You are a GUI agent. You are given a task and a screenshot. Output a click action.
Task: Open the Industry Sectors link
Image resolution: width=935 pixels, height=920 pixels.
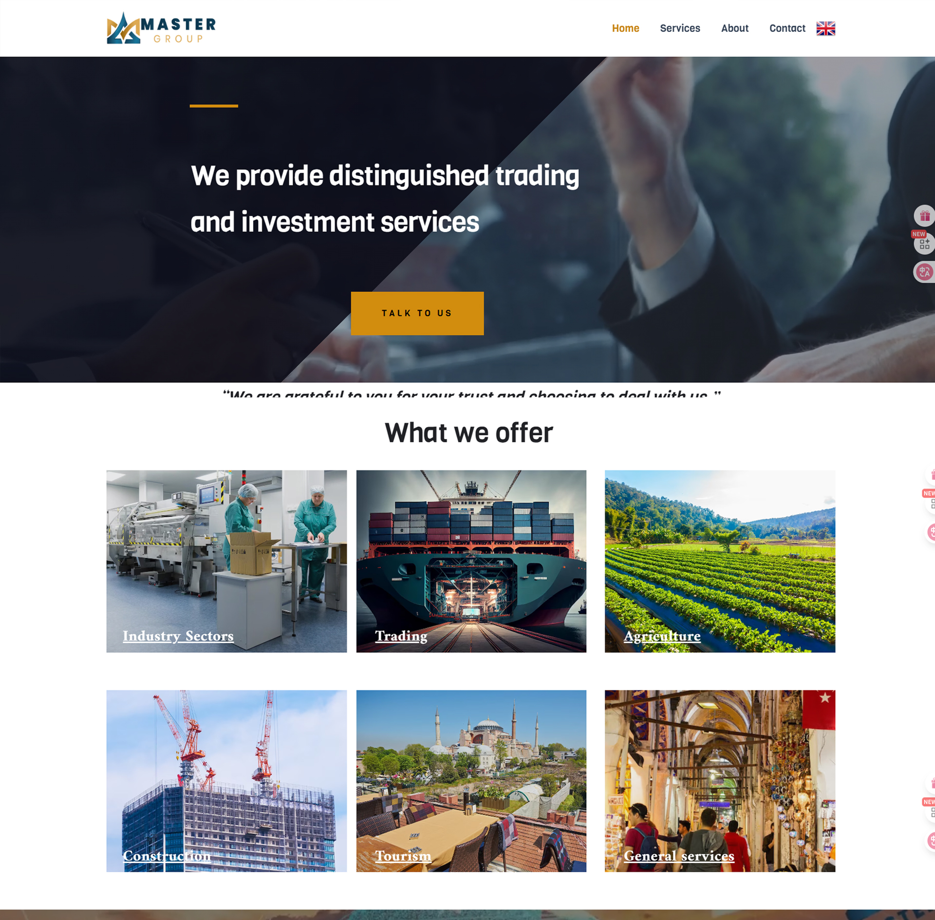(x=178, y=636)
